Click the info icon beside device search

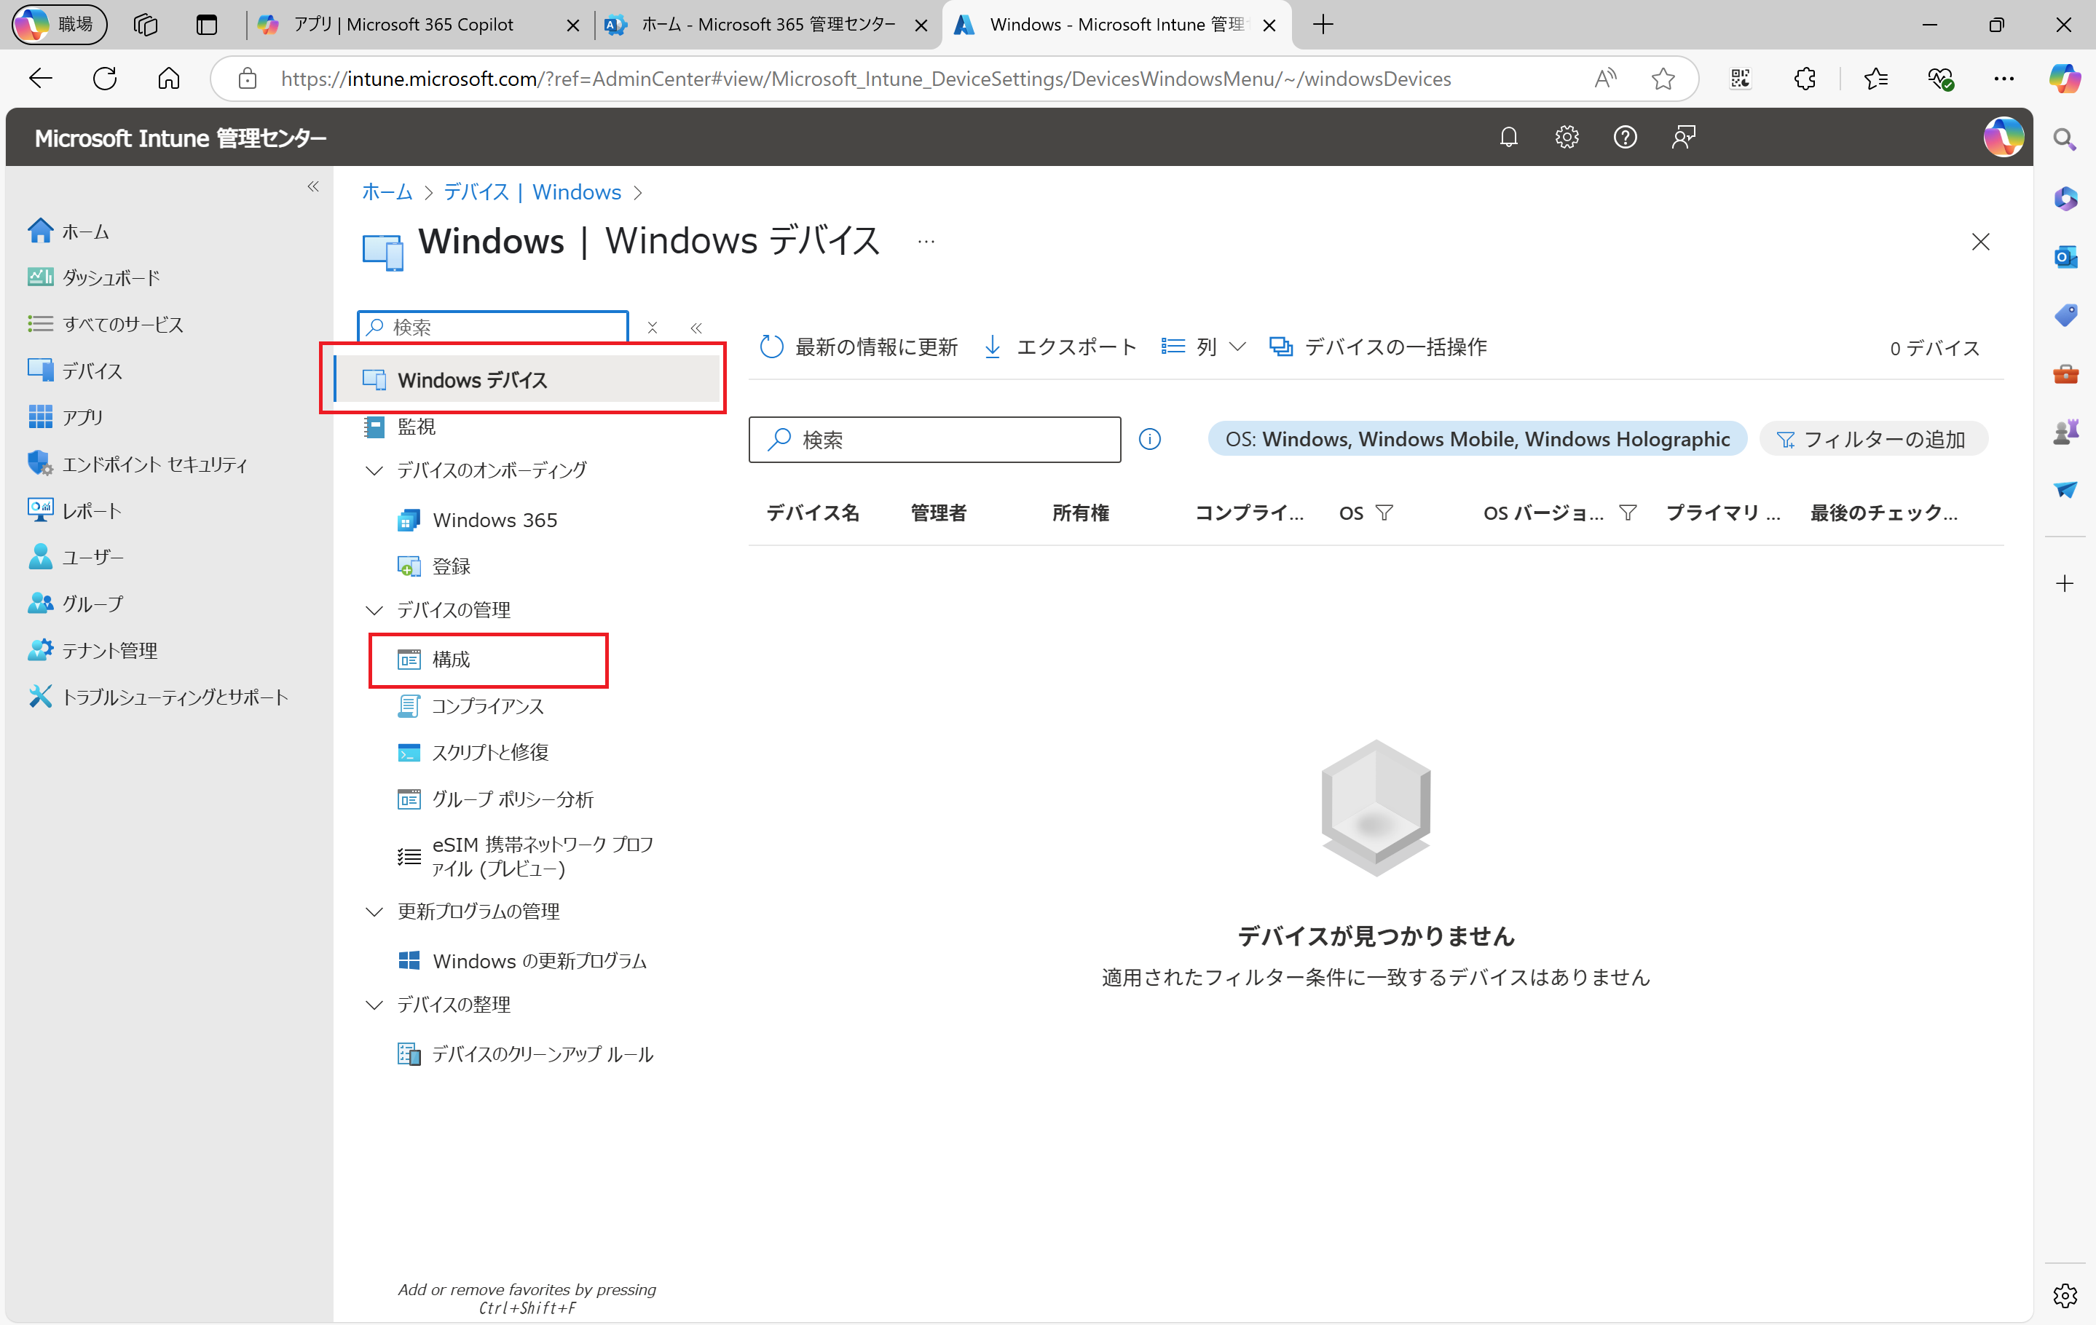tap(1150, 439)
